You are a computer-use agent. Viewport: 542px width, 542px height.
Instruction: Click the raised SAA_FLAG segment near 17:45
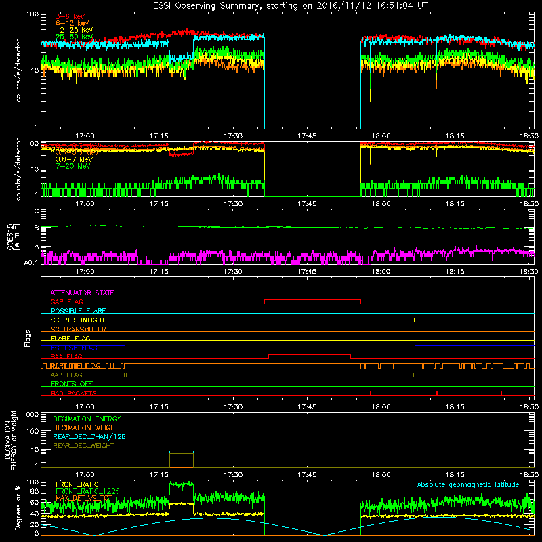[310, 354]
